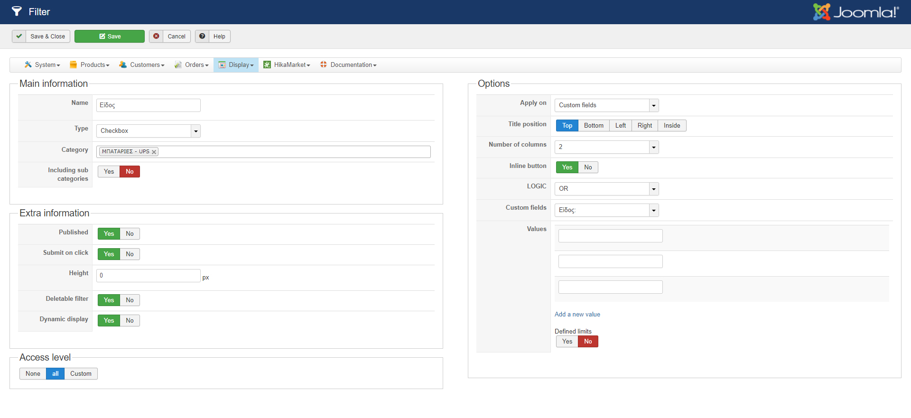Screen dimensions: 911x418
Task: Click the Products box icon
Action: pos(73,65)
